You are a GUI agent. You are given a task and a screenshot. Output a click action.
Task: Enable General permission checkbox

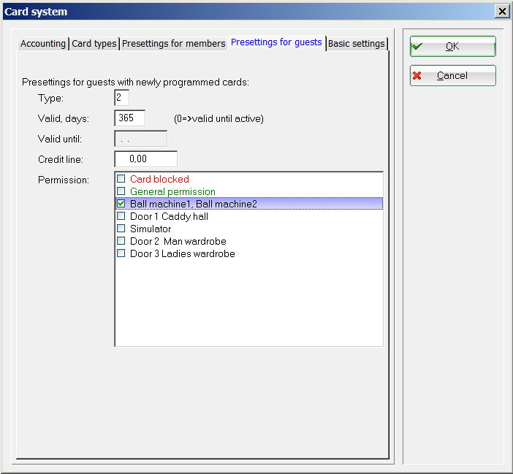[121, 191]
